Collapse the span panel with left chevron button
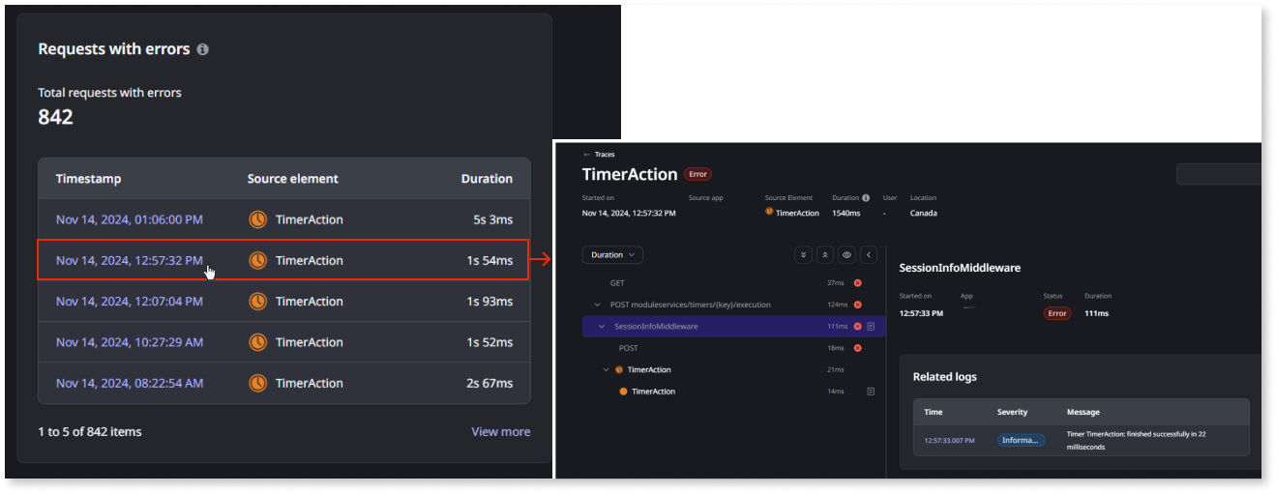The height and width of the screenshot is (494, 1276). coord(869,255)
